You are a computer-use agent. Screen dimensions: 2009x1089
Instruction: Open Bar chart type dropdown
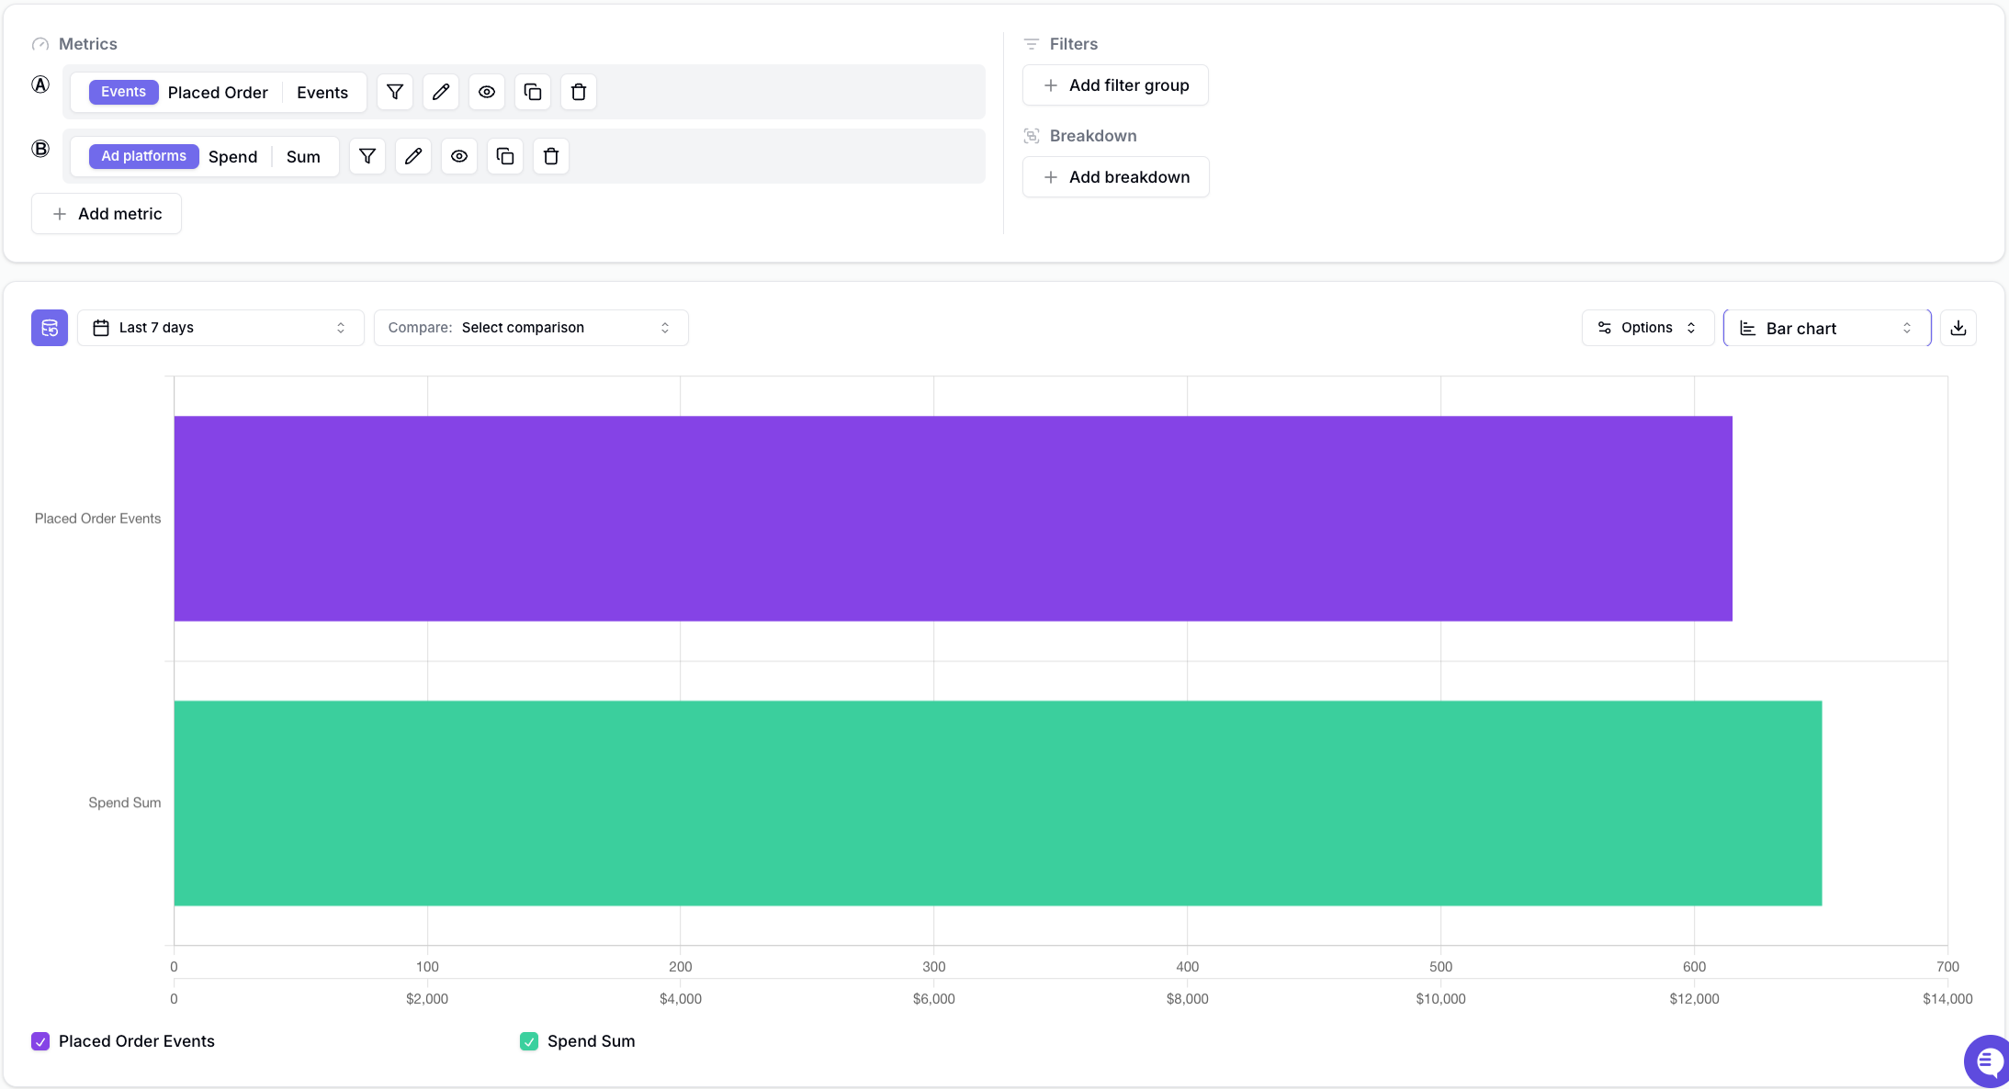click(1827, 328)
